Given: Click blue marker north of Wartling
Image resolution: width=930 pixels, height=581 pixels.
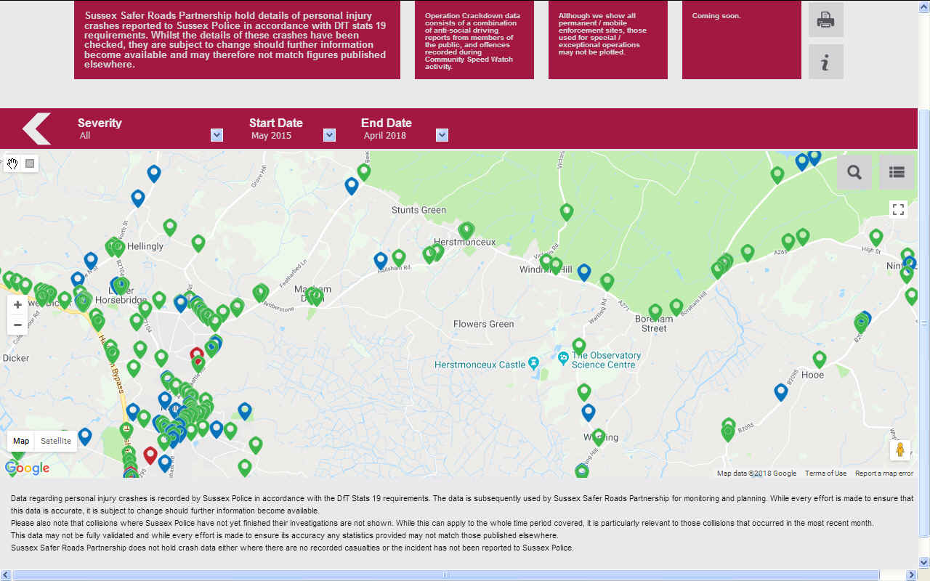Looking at the screenshot, I should tap(589, 413).
